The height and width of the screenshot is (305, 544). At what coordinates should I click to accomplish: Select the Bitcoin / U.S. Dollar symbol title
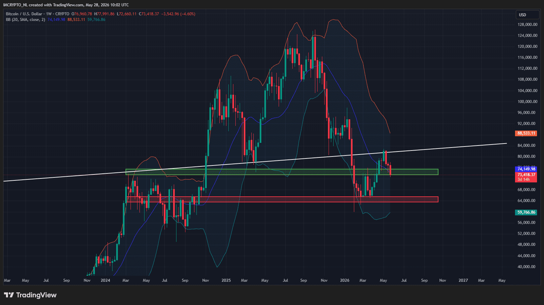[x=24, y=14]
